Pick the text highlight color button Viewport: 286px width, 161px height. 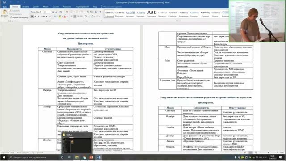(x=59, y=17)
